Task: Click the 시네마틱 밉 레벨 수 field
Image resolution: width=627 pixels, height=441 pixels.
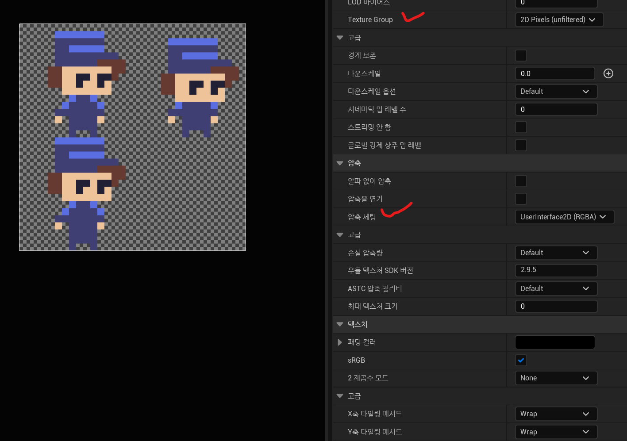Action: click(x=556, y=109)
